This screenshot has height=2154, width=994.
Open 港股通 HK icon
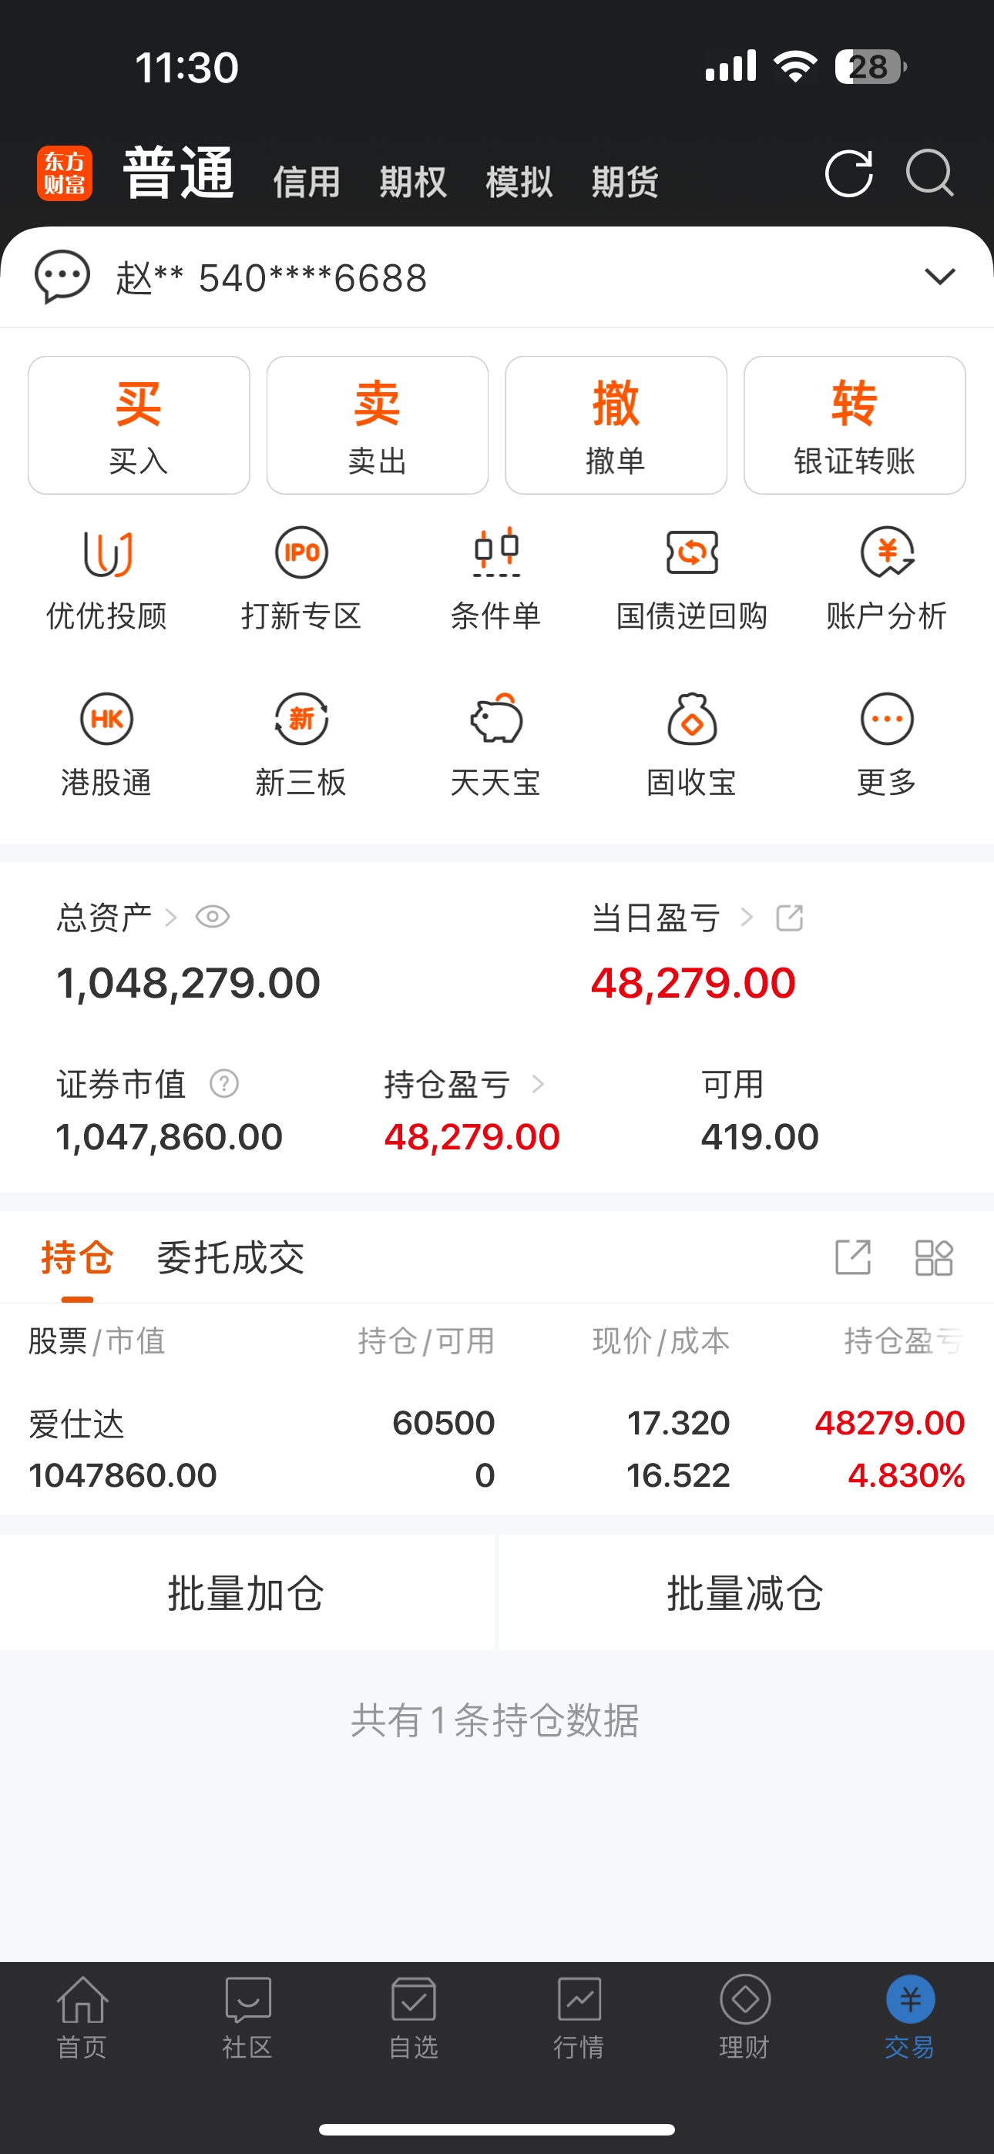(106, 719)
